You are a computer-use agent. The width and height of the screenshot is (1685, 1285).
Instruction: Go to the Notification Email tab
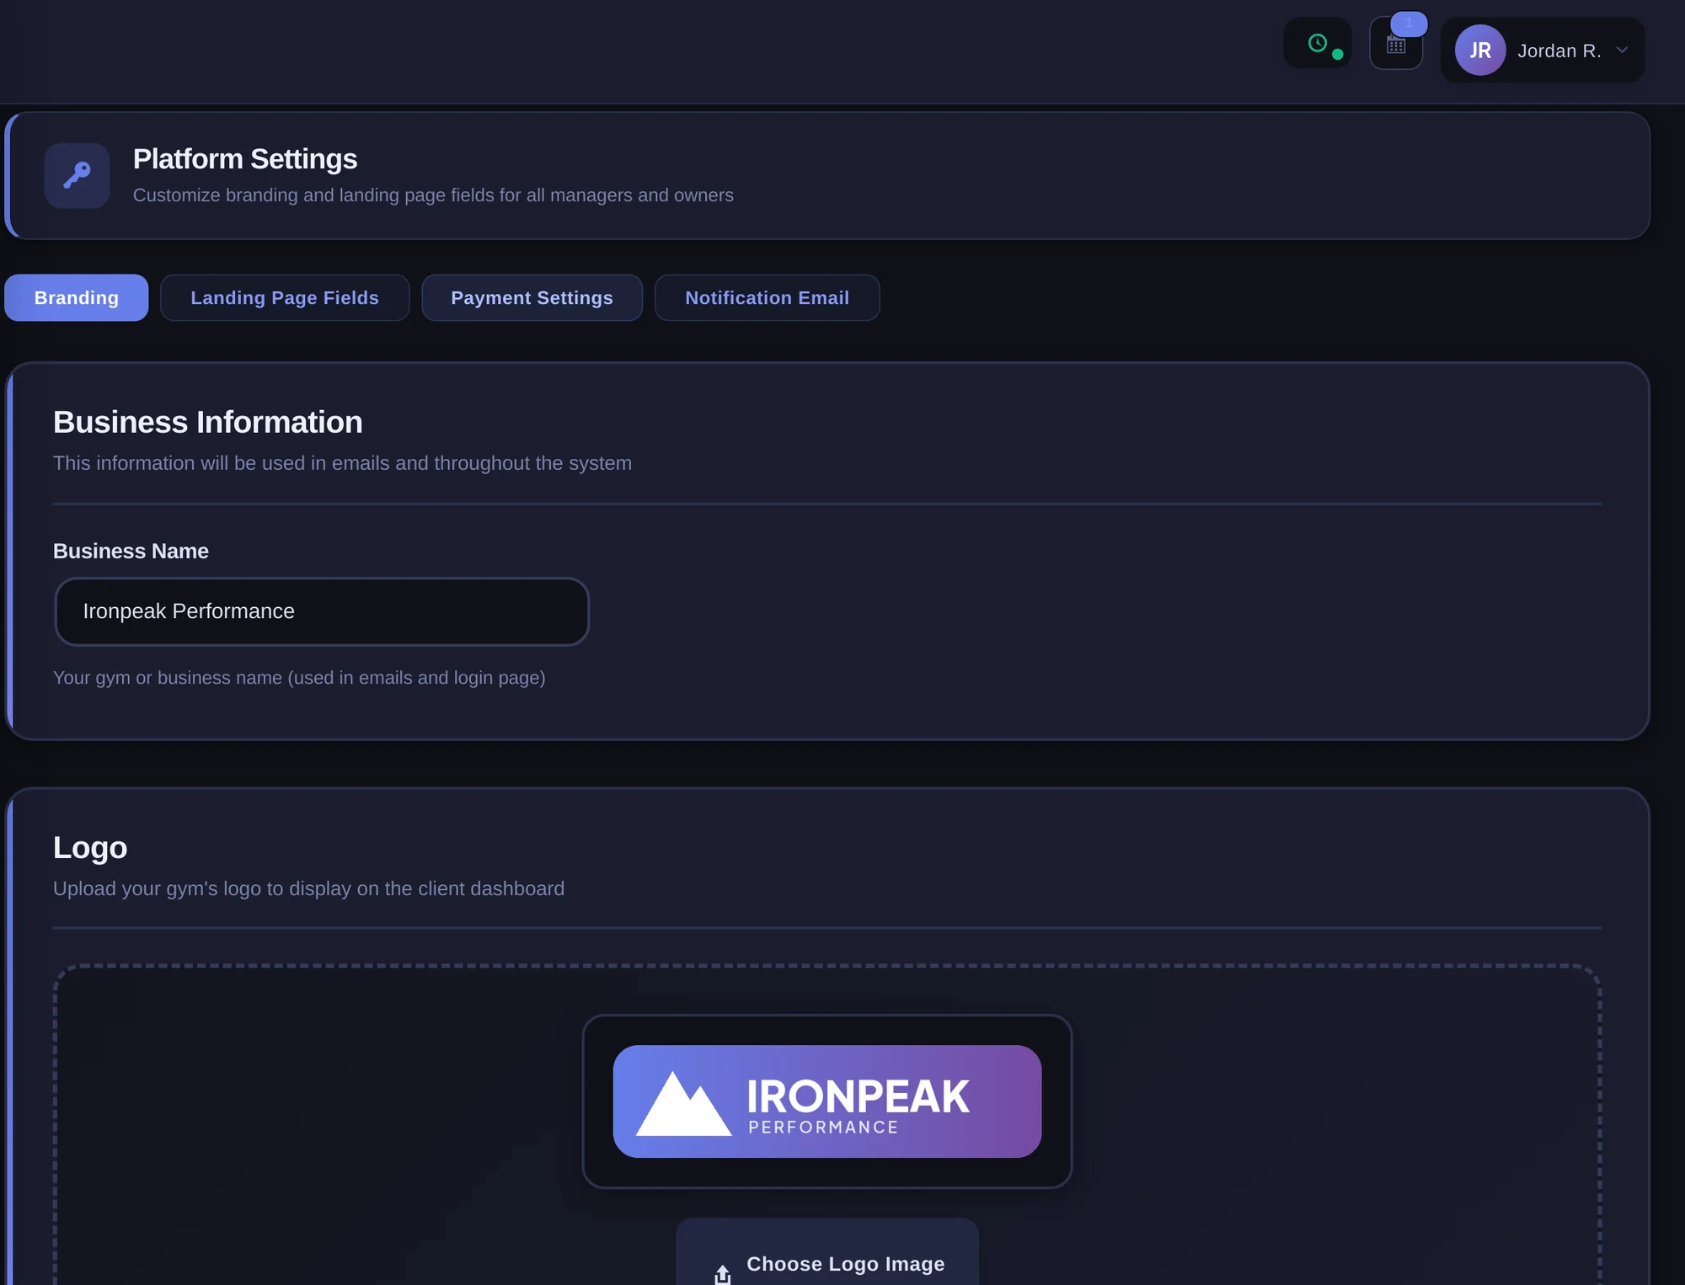click(x=767, y=297)
